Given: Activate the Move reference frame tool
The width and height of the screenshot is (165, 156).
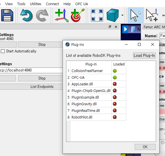Looking at the screenshot, I should tap(152, 15).
